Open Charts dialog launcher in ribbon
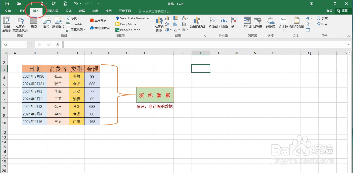Image resolution: width=353 pixels, height=173 pixels. [x=205, y=36]
